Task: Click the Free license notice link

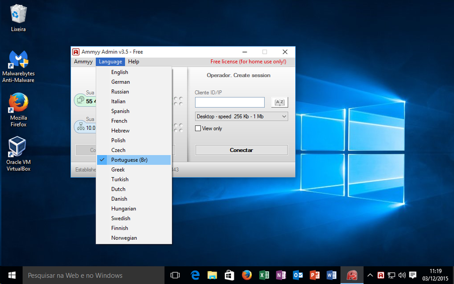Action: pos(248,62)
